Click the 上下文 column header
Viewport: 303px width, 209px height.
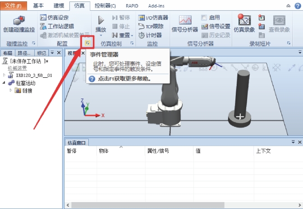278,151
